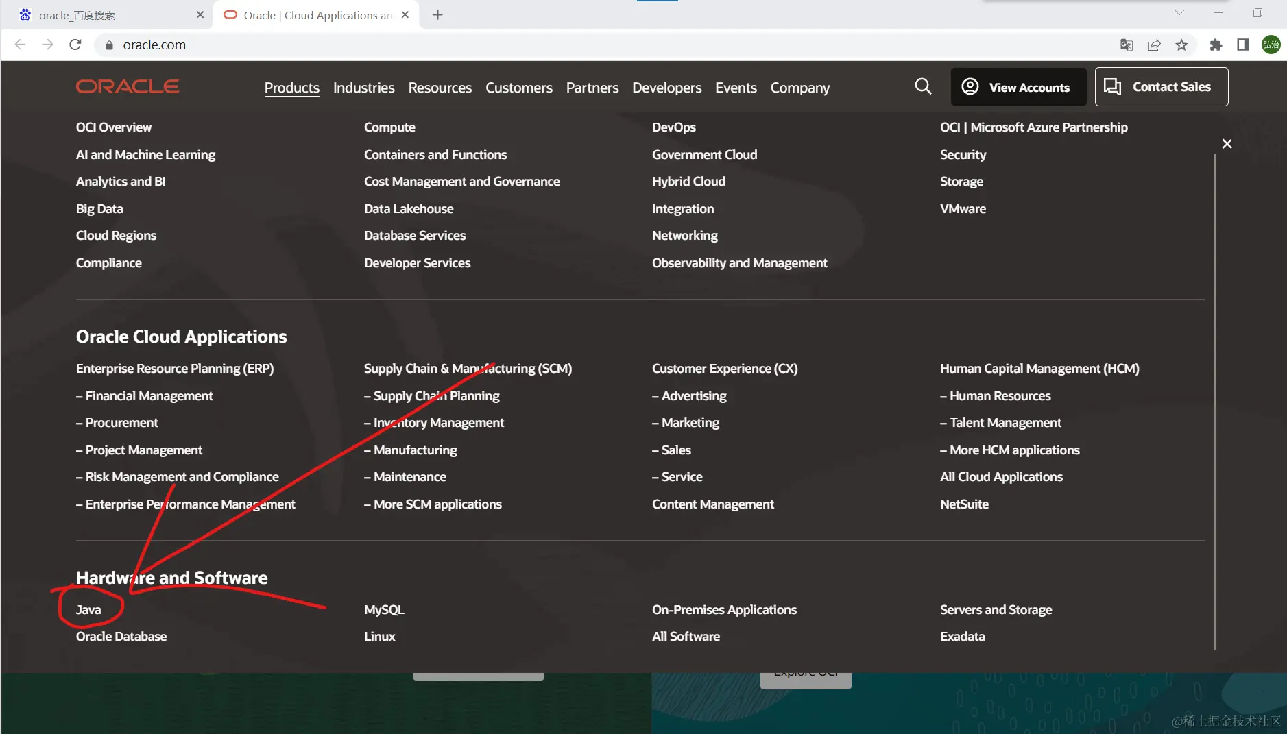1287x734 pixels.
Task: Open the Government Cloud link
Action: [x=704, y=154]
